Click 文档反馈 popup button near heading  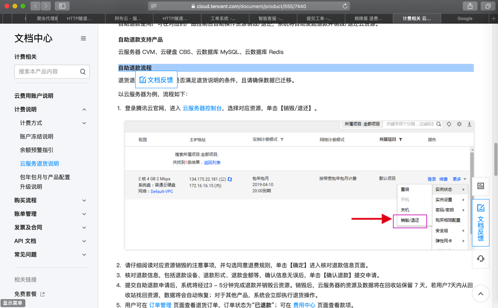click(156, 80)
